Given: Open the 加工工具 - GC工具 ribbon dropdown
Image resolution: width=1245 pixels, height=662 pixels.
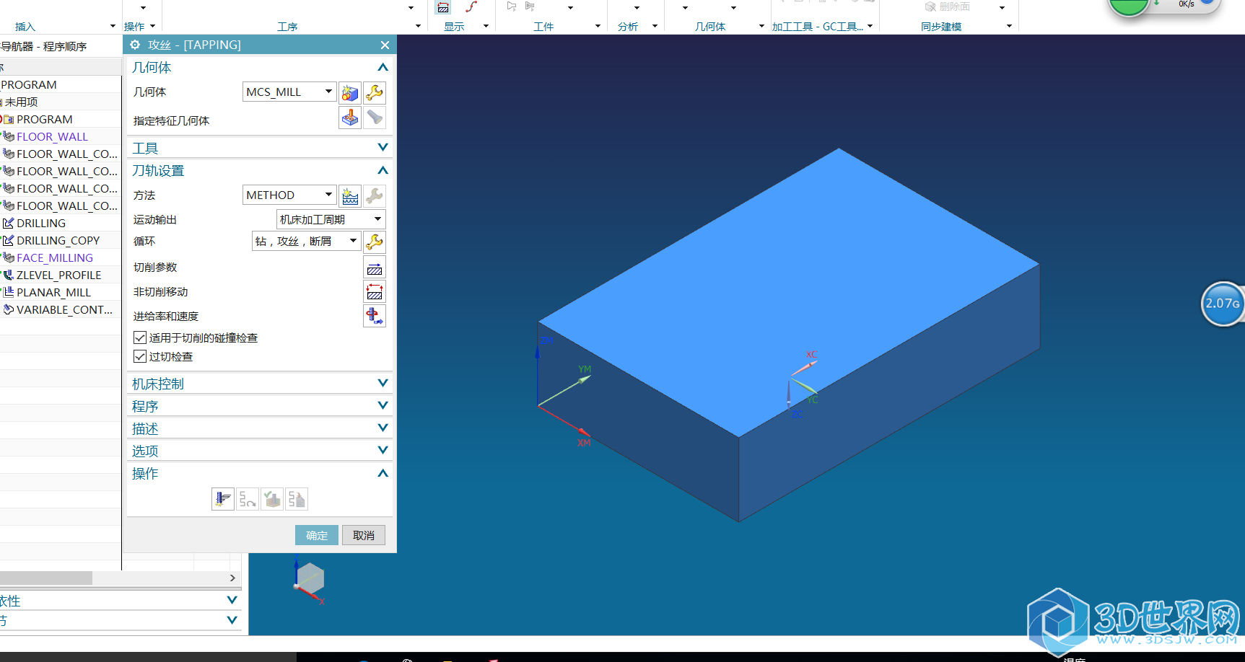Looking at the screenshot, I should point(870,27).
